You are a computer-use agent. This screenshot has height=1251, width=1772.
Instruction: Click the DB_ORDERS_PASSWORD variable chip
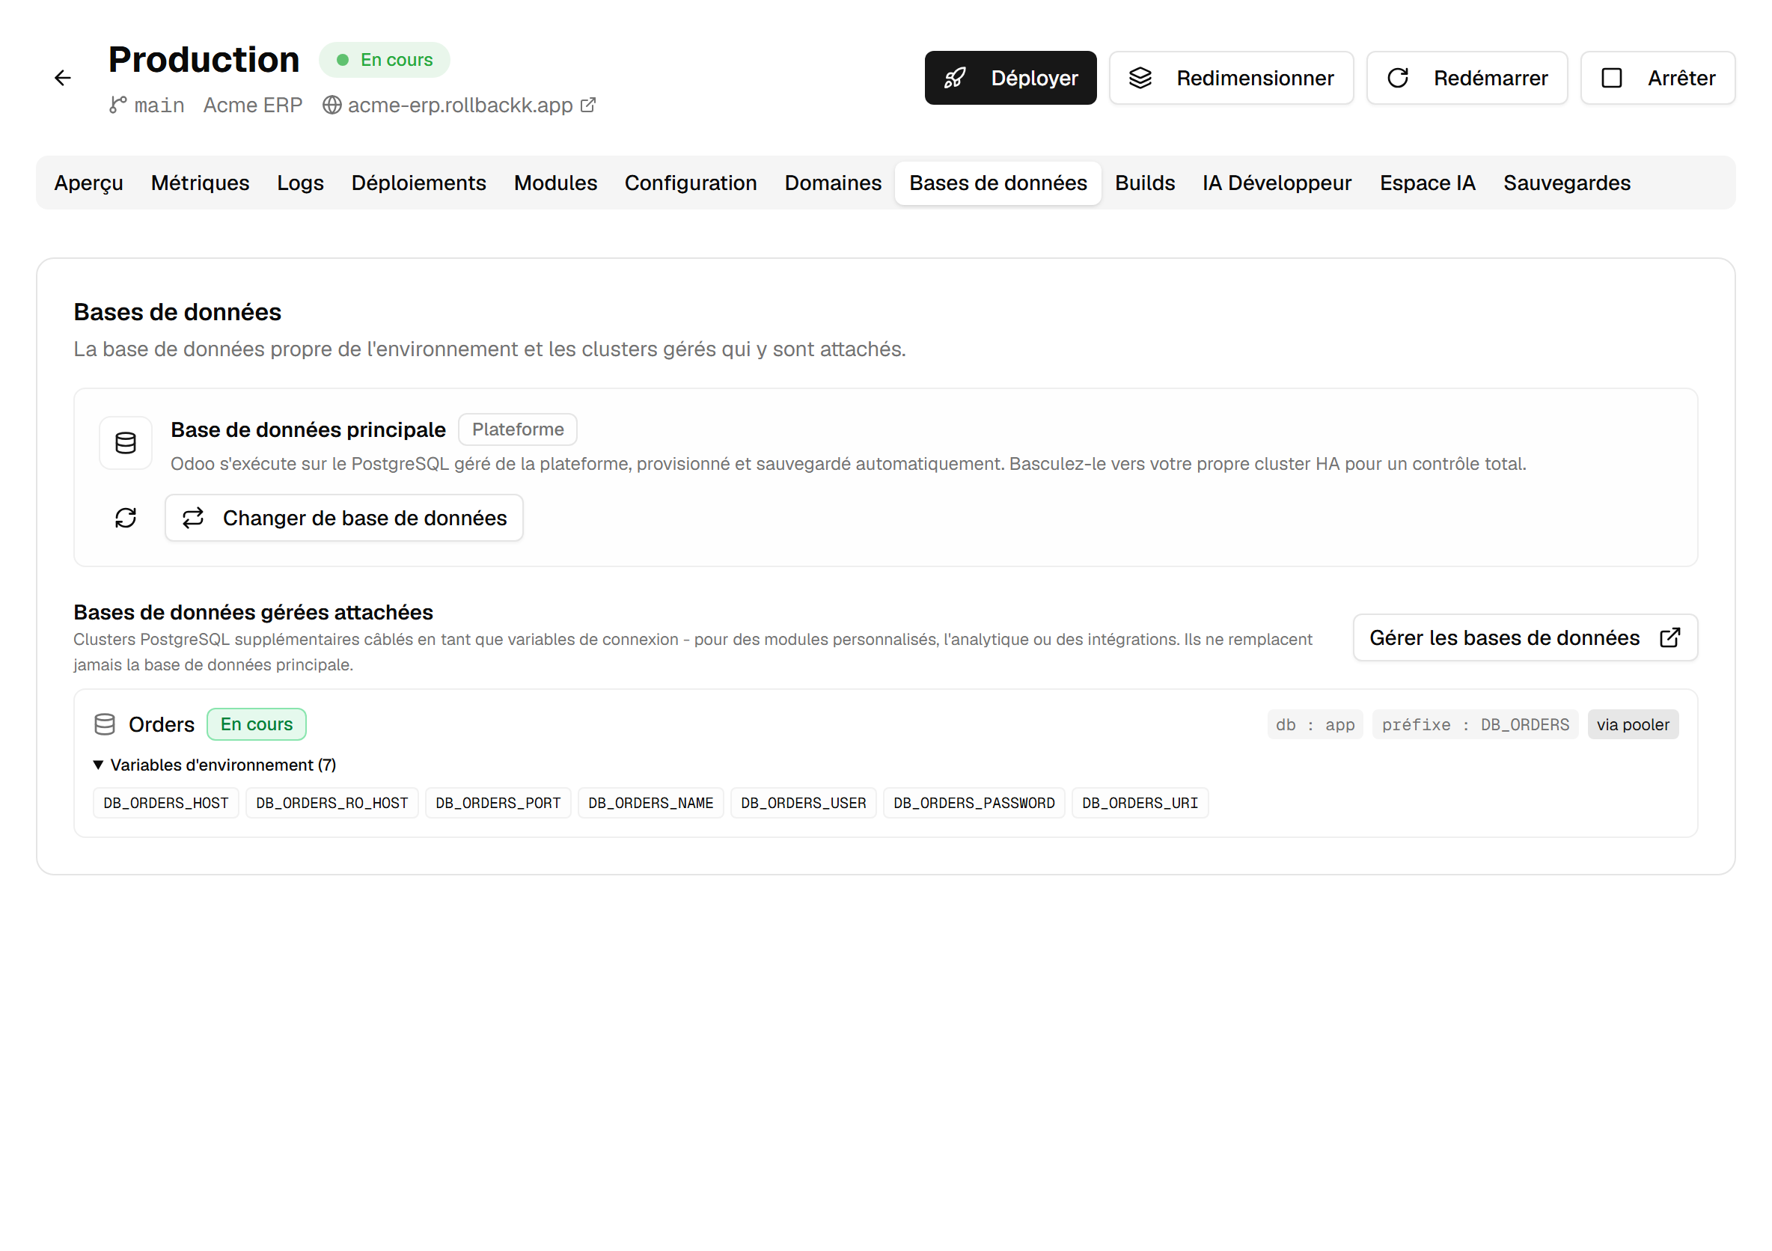coord(974,804)
